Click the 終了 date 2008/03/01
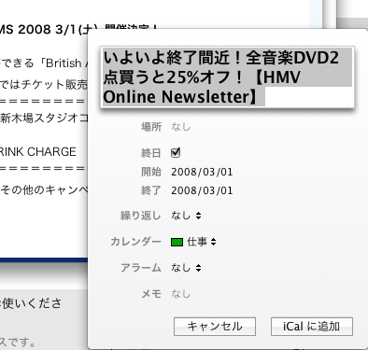368x350 pixels. tap(202, 190)
